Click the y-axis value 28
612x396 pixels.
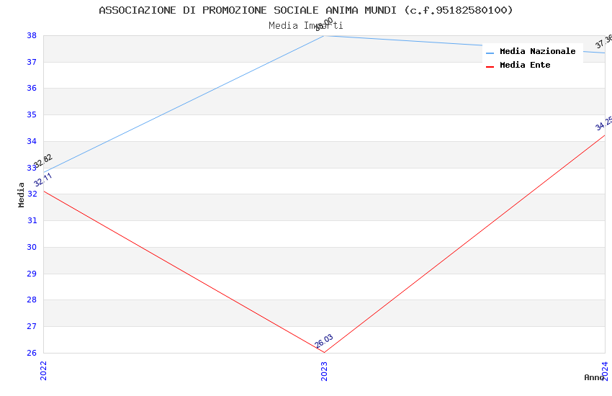(x=32, y=300)
